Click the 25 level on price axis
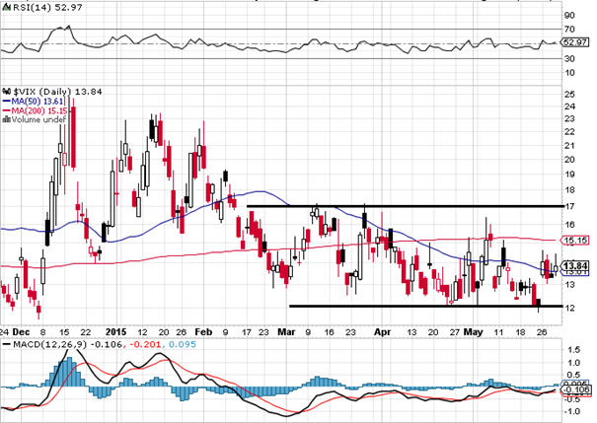The width and height of the screenshot is (597, 423). coord(570,95)
